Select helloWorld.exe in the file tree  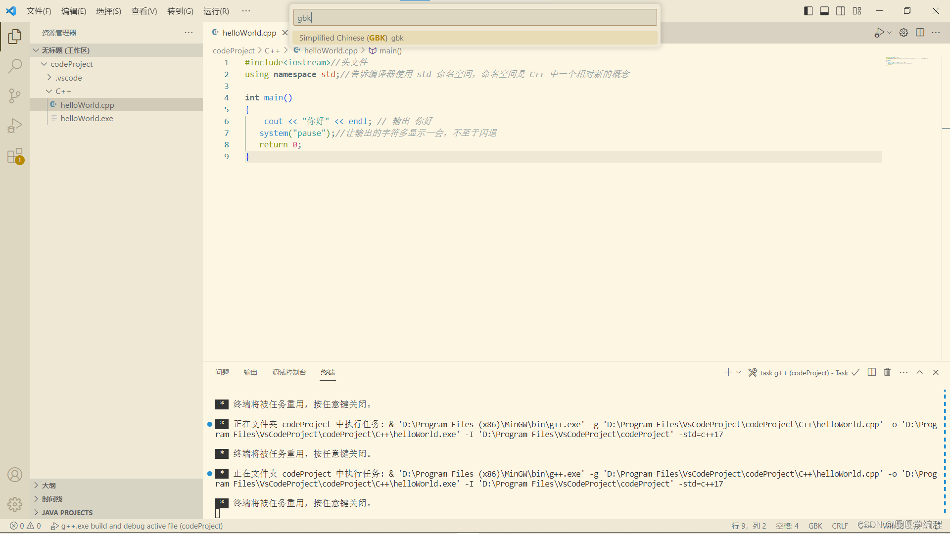point(116,118)
